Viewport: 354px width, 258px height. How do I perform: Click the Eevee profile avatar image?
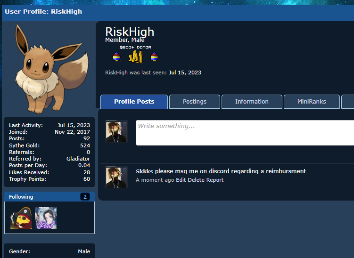pyautogui.click(x=51, y=69)
